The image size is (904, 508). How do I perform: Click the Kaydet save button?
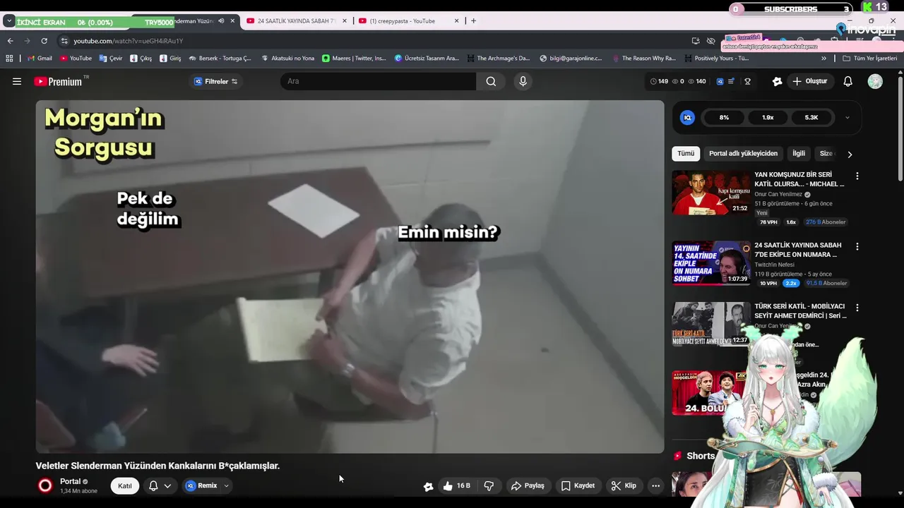point(578,485)
